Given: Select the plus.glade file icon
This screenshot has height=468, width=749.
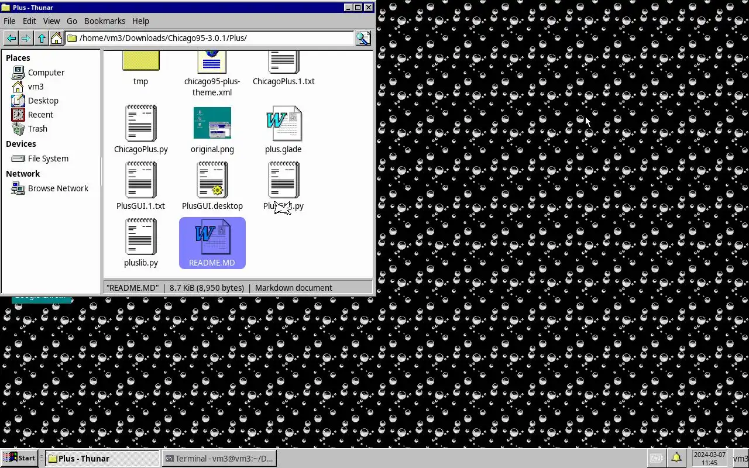Looking at the screenshot, I should [284, 123].
